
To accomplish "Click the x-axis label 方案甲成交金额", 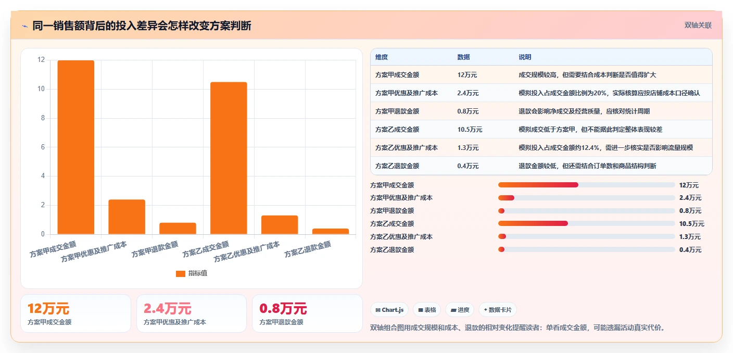I will [x=54, y=250].
